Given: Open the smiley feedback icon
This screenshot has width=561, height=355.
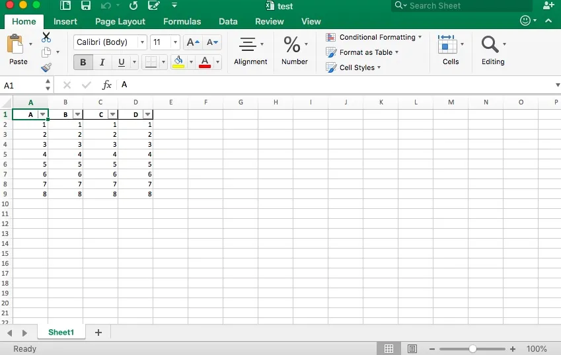Looking at the screenshot, I should pyautogui.click(x=525, y=20).
